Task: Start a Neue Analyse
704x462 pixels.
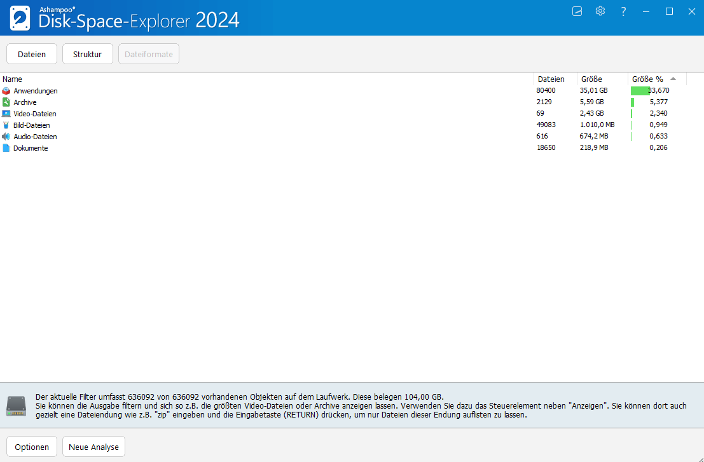Action: point(94,447)
